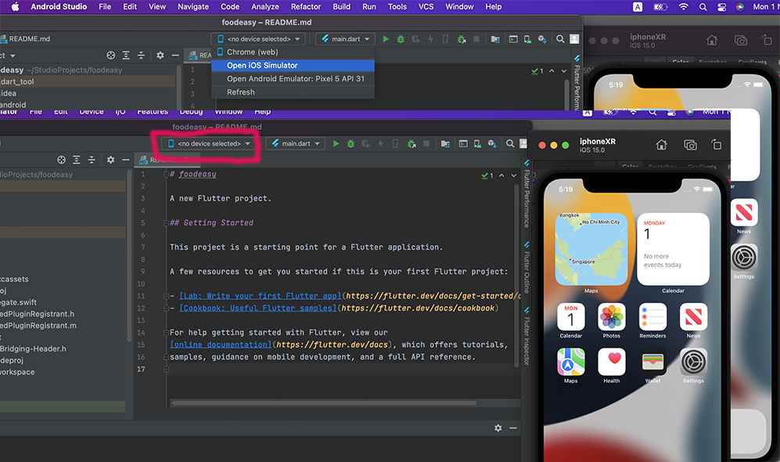Hide bottom panel with minus below editor
The image size is (780, 462).
tap(513, 428)
